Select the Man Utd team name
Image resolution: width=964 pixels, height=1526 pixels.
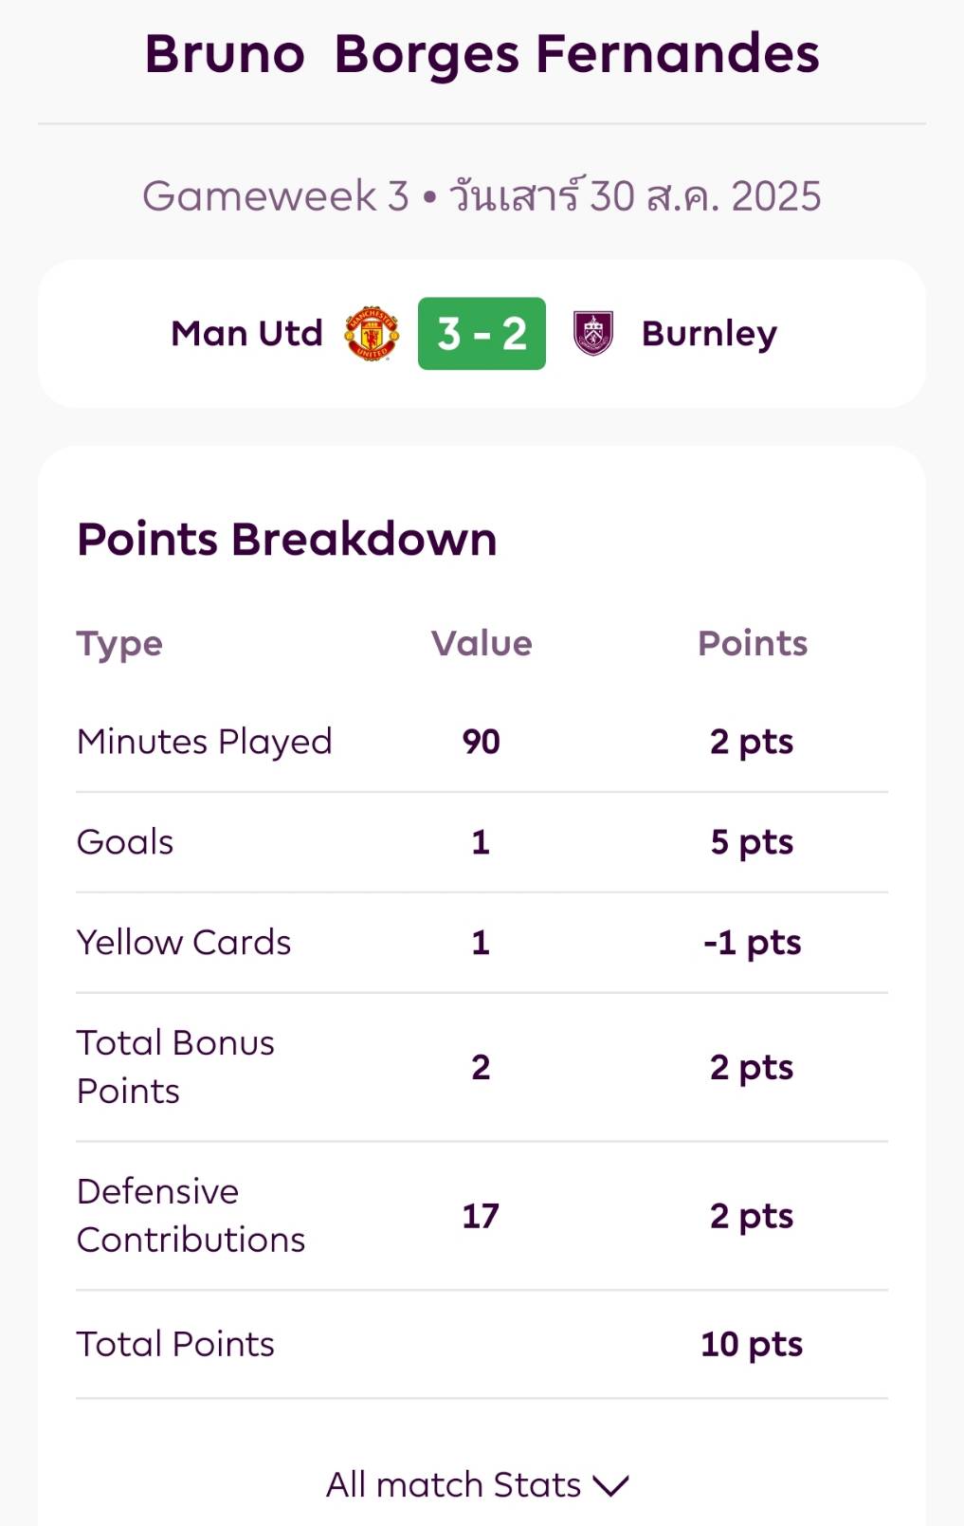(246, 334)
